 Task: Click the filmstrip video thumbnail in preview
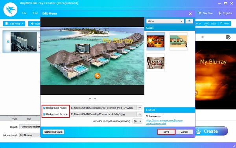pos(83,49)
